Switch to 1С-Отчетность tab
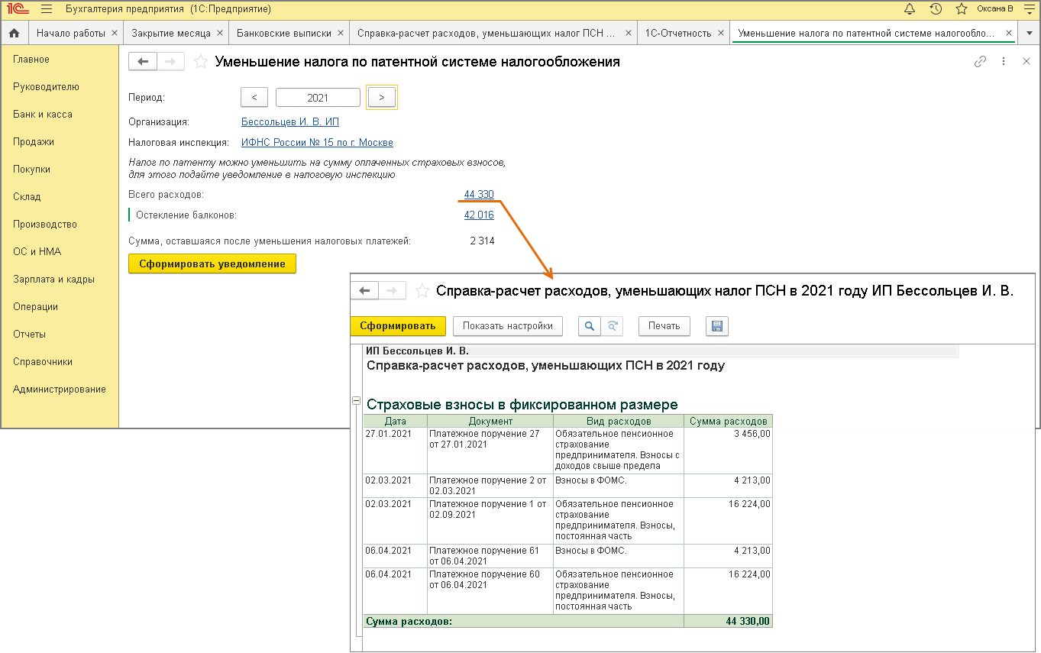Screen dimensions: 1041x653 tap(678, 34)
